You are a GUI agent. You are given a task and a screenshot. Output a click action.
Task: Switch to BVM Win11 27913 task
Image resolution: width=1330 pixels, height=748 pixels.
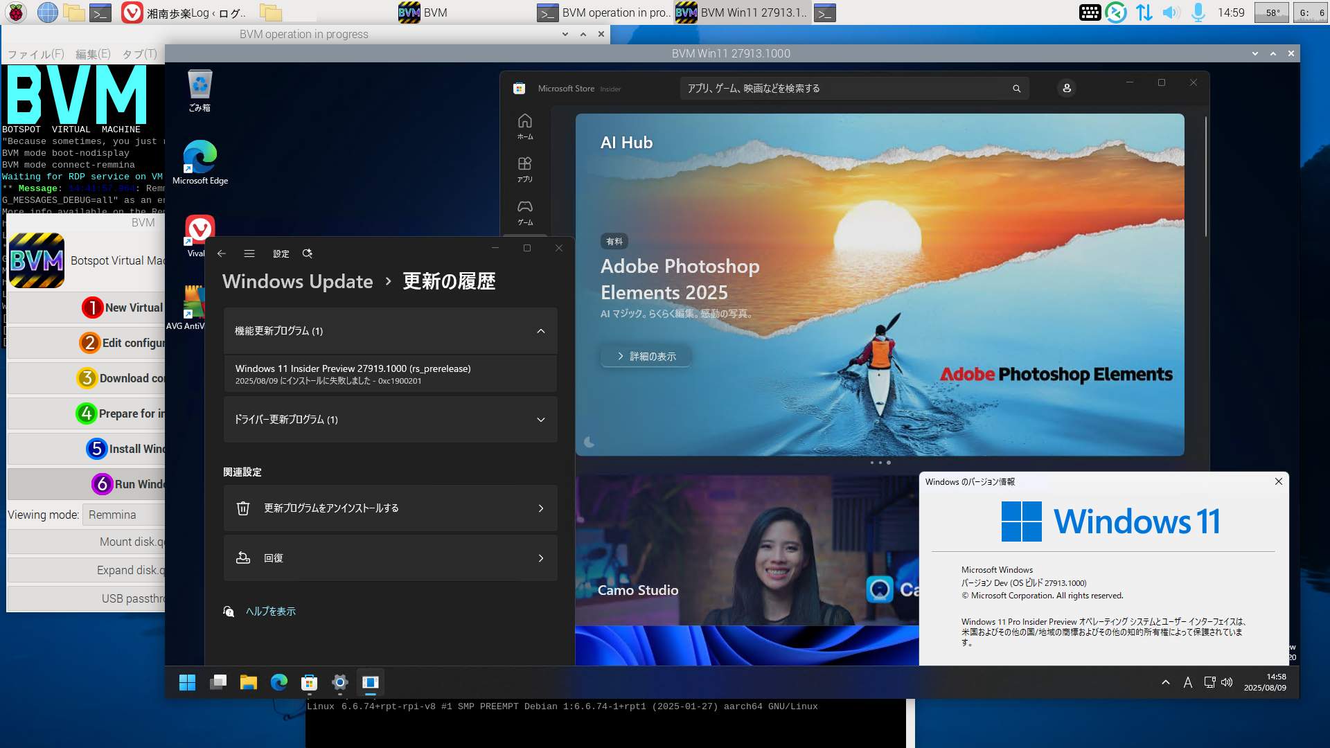(742, 12)
